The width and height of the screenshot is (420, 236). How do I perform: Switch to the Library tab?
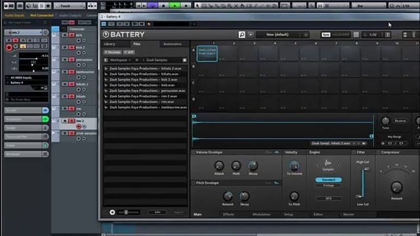click(110, 44)
